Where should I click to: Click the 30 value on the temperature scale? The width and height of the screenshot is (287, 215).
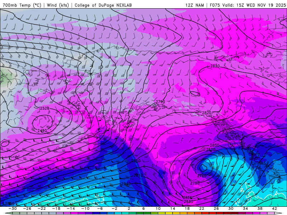coord(231,209)
